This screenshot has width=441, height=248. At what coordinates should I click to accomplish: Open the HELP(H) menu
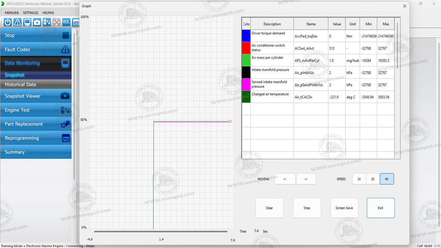(x=48, y=13)
